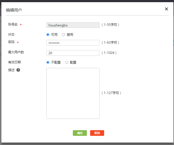Click the 账号名 label text
The height and width of the screenshot is (145, 174).
click(x=13, y=25)
